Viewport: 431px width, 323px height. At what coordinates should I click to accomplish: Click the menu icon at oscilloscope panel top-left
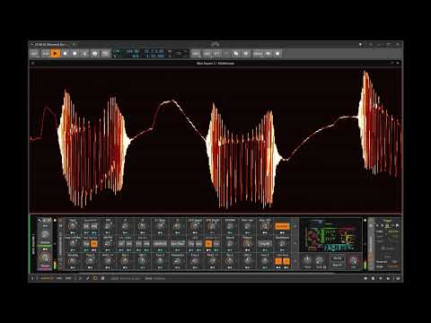point(32,63)
